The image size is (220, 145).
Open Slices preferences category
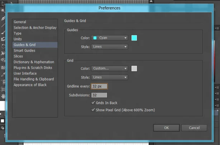(35, 56)
